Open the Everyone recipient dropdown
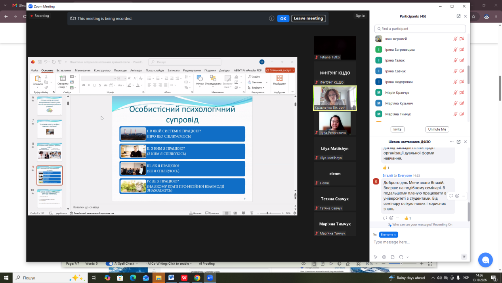502x283 pixels. (x=389, y=235)
